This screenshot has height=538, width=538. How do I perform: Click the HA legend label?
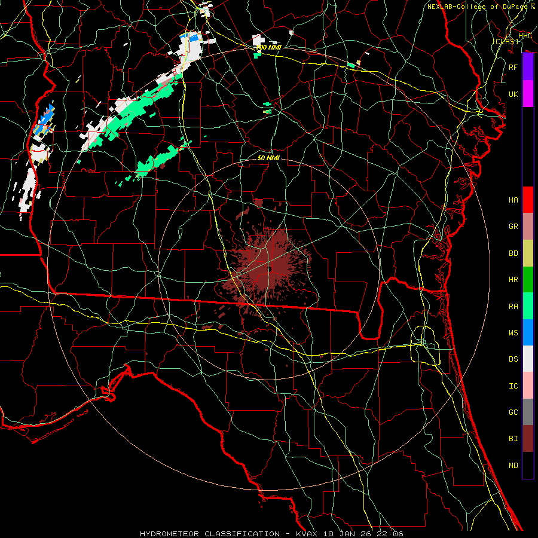click(x=513, y=200)
